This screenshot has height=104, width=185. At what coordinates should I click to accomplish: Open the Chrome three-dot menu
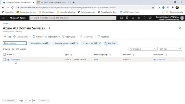[x=182, y=8]
